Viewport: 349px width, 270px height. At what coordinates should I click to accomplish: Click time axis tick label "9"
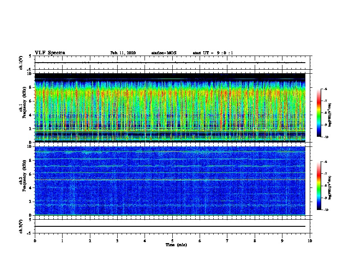tap(282, 241)
